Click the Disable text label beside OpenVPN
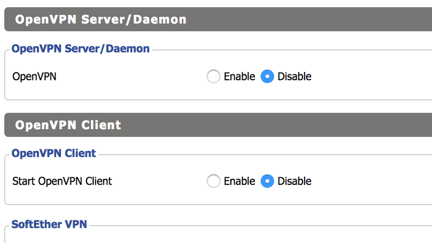The width and height of the screenshot is (432, 243). pos(294,77)
